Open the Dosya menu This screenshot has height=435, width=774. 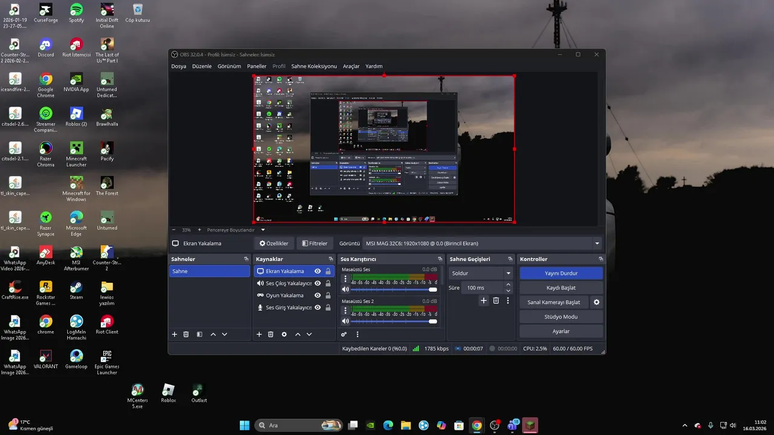coord(178,66)
